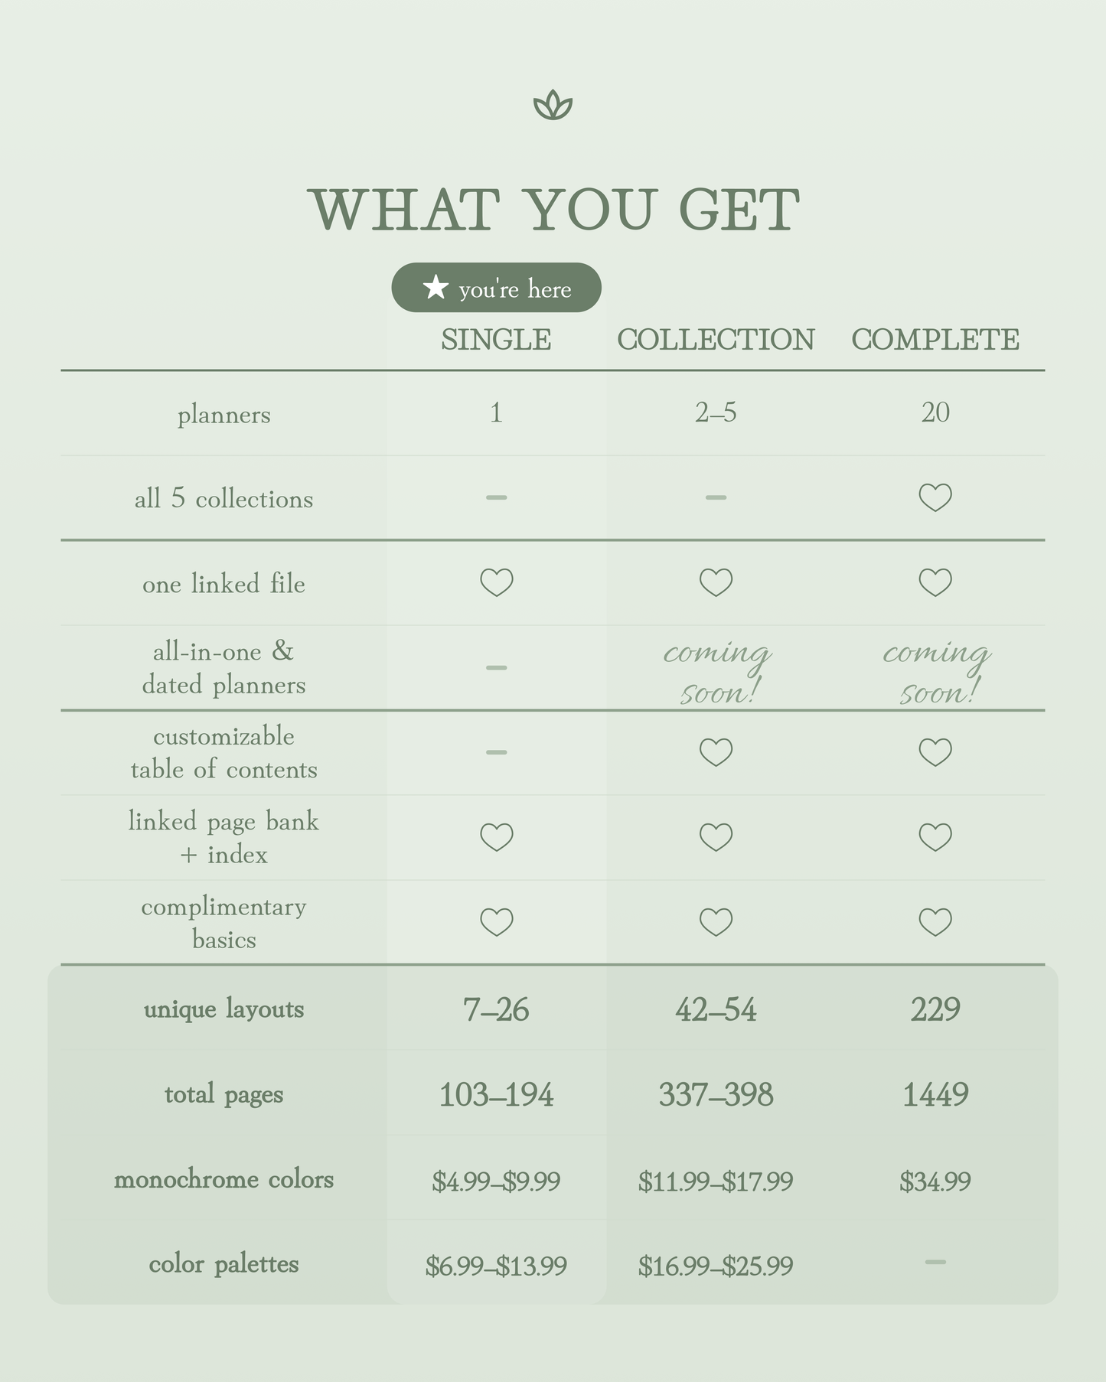Select the COLLECTION column header
This screenshot has height=1382, width=1106.
pyautogui.click(x=716, y=340)
